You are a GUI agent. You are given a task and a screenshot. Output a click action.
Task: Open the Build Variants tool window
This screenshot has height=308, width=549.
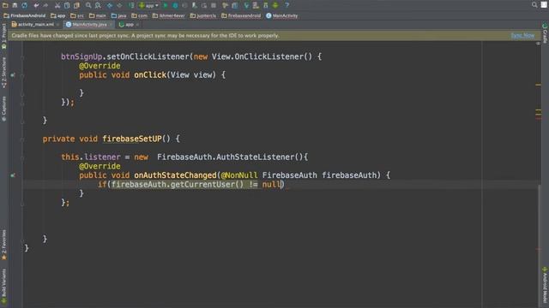click(x=3, y=286)
